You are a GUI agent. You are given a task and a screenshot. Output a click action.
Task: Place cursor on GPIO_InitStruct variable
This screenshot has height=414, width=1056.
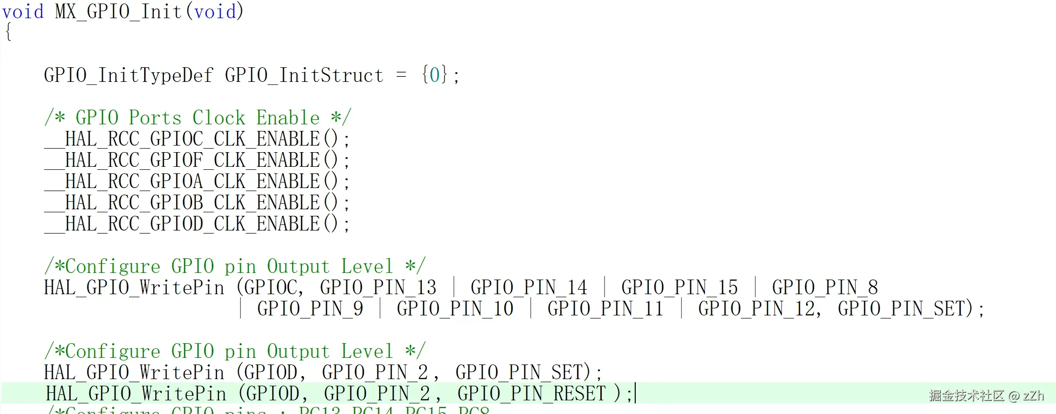tap(303, 75)
